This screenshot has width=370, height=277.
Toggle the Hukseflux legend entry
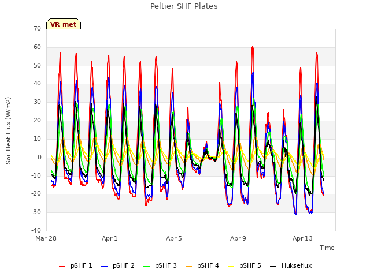coord(291,265)
